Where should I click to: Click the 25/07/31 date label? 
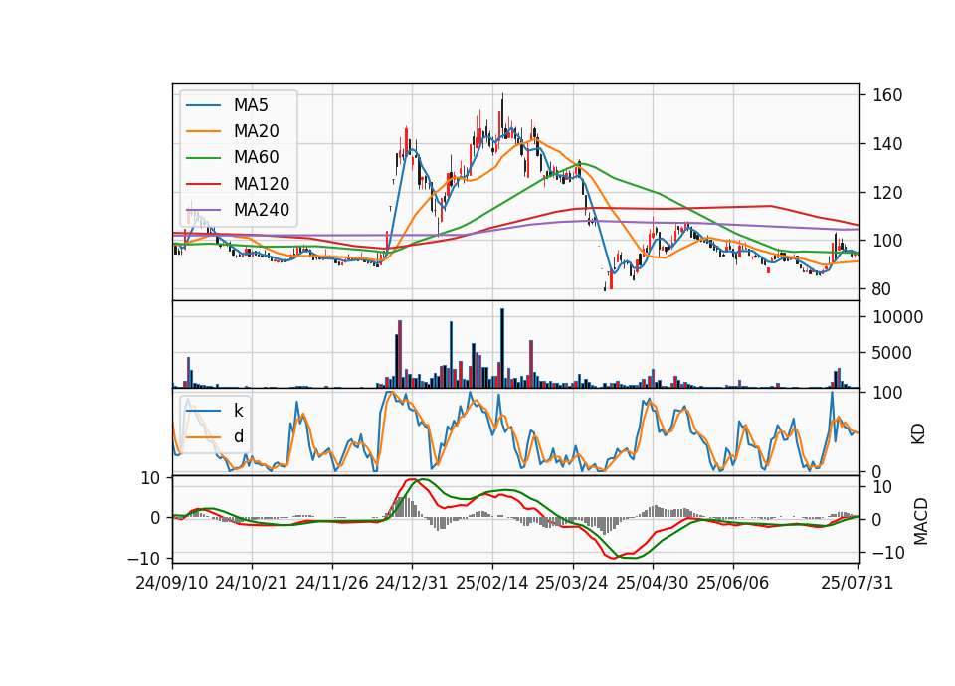tap(857, 583)
